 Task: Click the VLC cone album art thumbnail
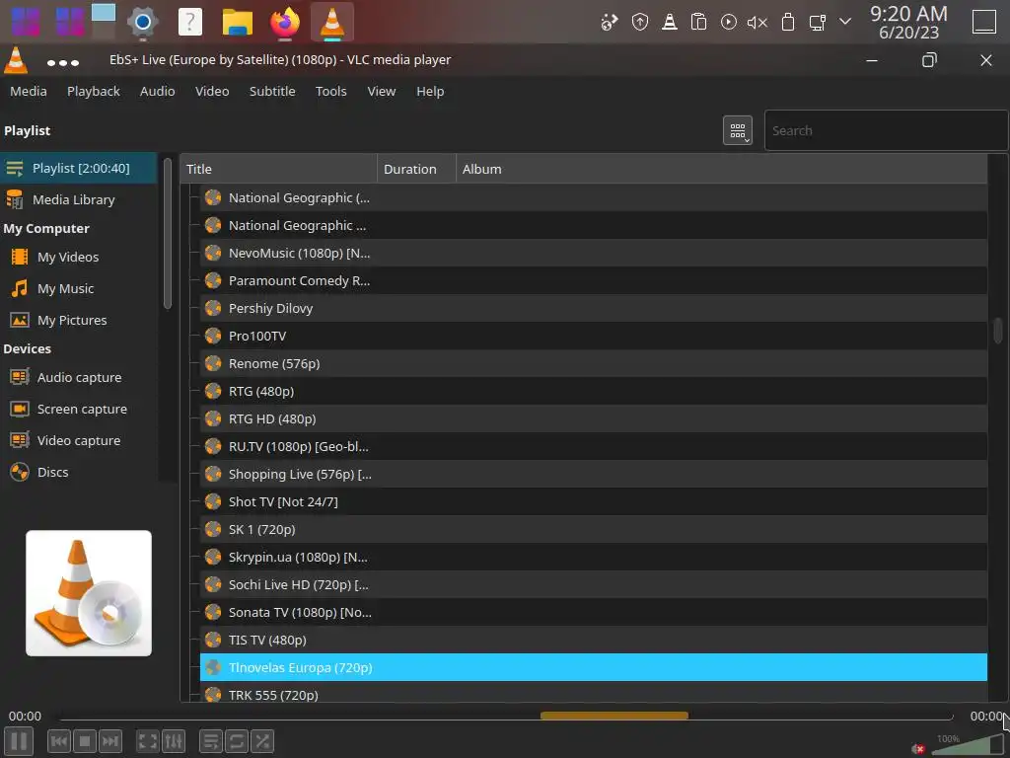point(89,593)
